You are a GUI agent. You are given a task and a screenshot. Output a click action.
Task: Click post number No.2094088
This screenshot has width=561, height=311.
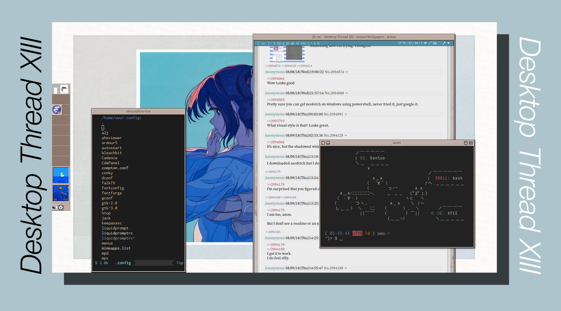334,93
